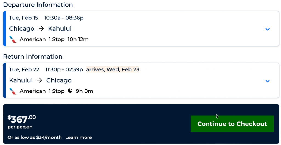Click the 10:30a - 08:36p departure time
Screen dimensions: 281x145
click(64, 18)
